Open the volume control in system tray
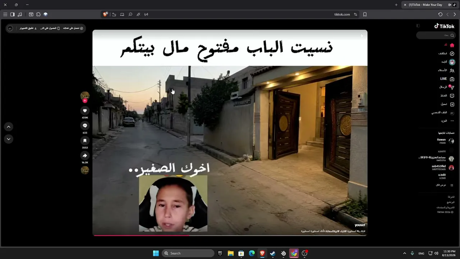Image resolution: width=460 pixels, height=259 pixels. pos(436,253)
